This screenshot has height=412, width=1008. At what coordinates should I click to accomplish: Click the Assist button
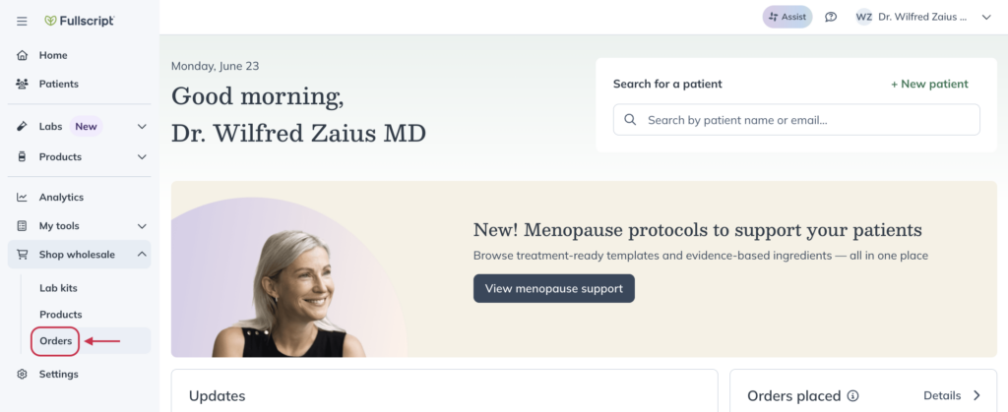pyautogui.click(x=787, y=18)
